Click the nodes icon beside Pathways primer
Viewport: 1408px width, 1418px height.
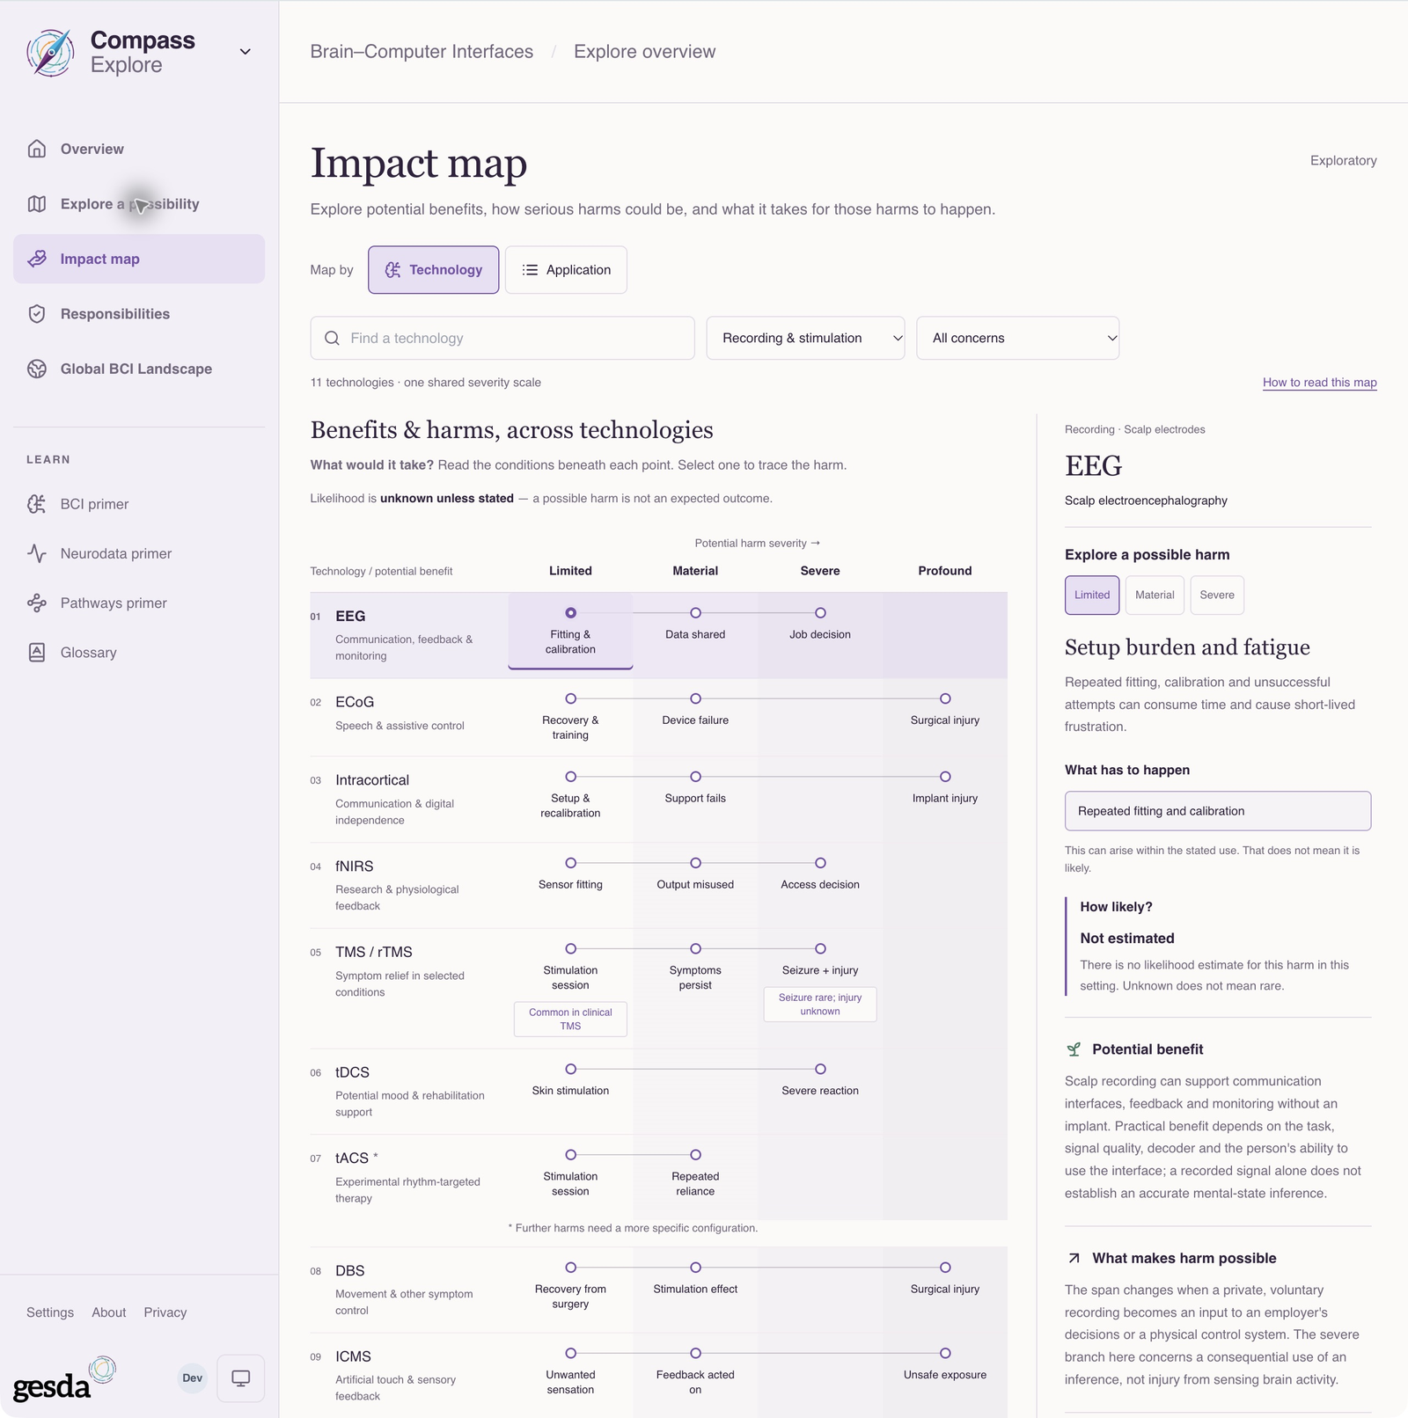pos(37,603)
